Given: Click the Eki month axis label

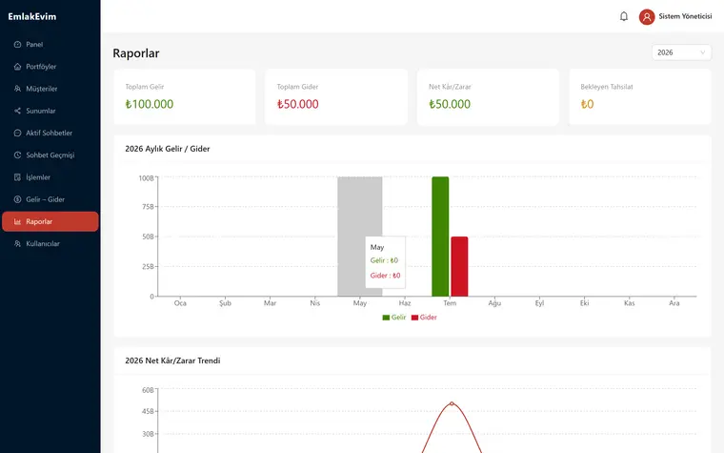Looking at the screenshot, I should (x=585, y=303).
